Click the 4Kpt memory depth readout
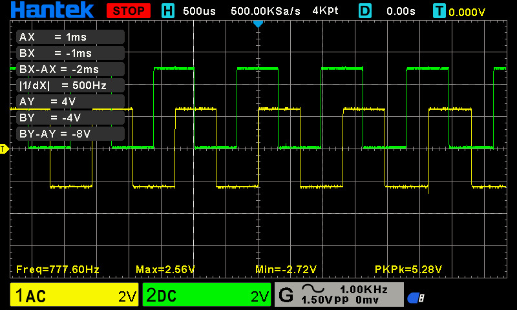517x310 pixels. [326, 11]
